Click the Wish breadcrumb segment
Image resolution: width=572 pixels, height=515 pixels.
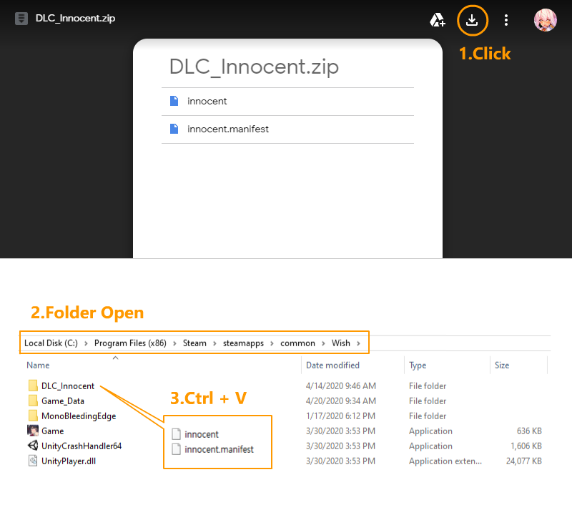pos(341,343)
